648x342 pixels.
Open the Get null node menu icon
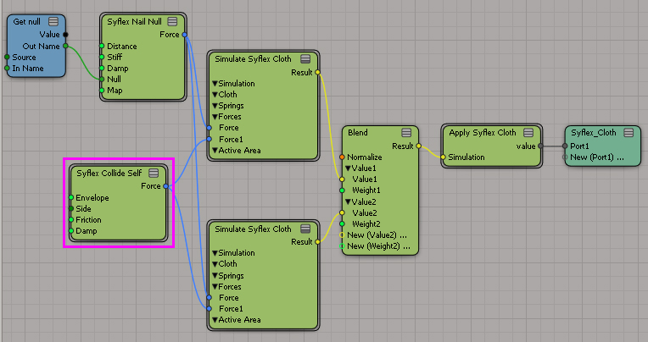(x=53, y=21)
